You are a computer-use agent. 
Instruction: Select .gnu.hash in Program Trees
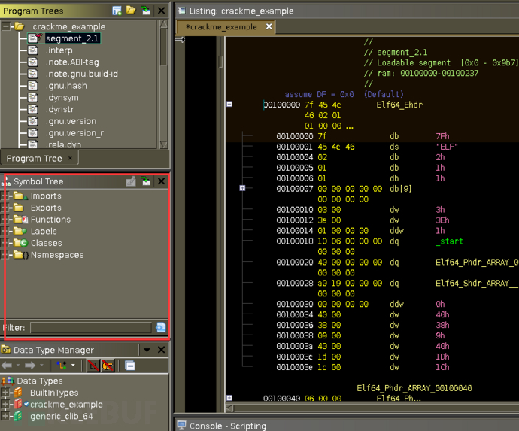pyautogui.click(x=65, y=86)
